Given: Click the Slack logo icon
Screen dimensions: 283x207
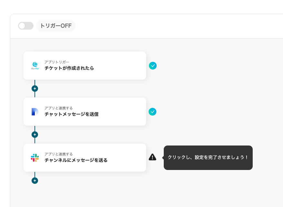Looking at the screenshot, I should pos(35,158).
